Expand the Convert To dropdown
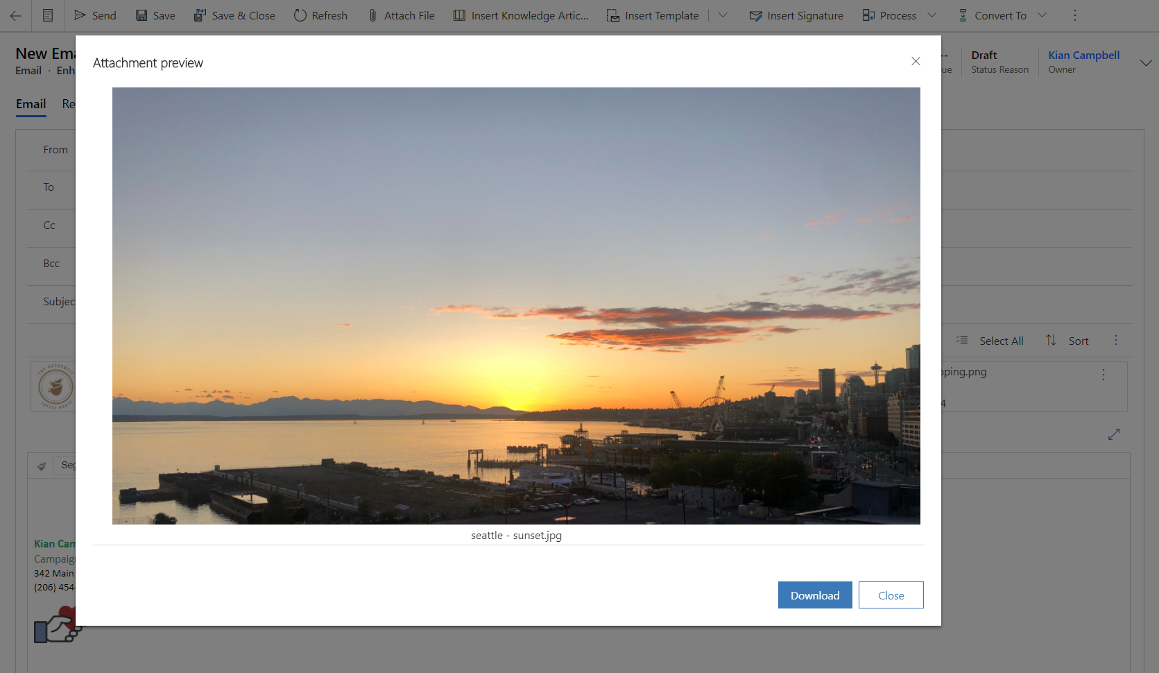The width and height of the screenshot is (1159, 673). tap(1042, 15)
